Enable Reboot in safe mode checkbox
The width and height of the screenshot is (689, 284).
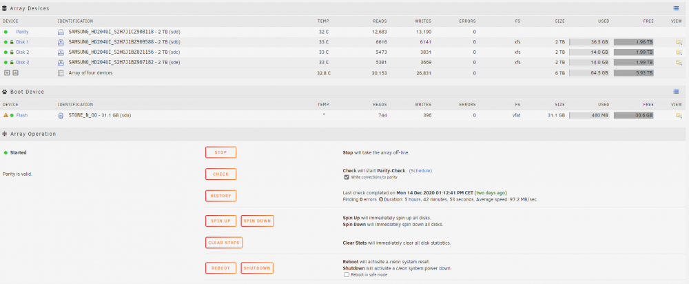click(347, 275)
